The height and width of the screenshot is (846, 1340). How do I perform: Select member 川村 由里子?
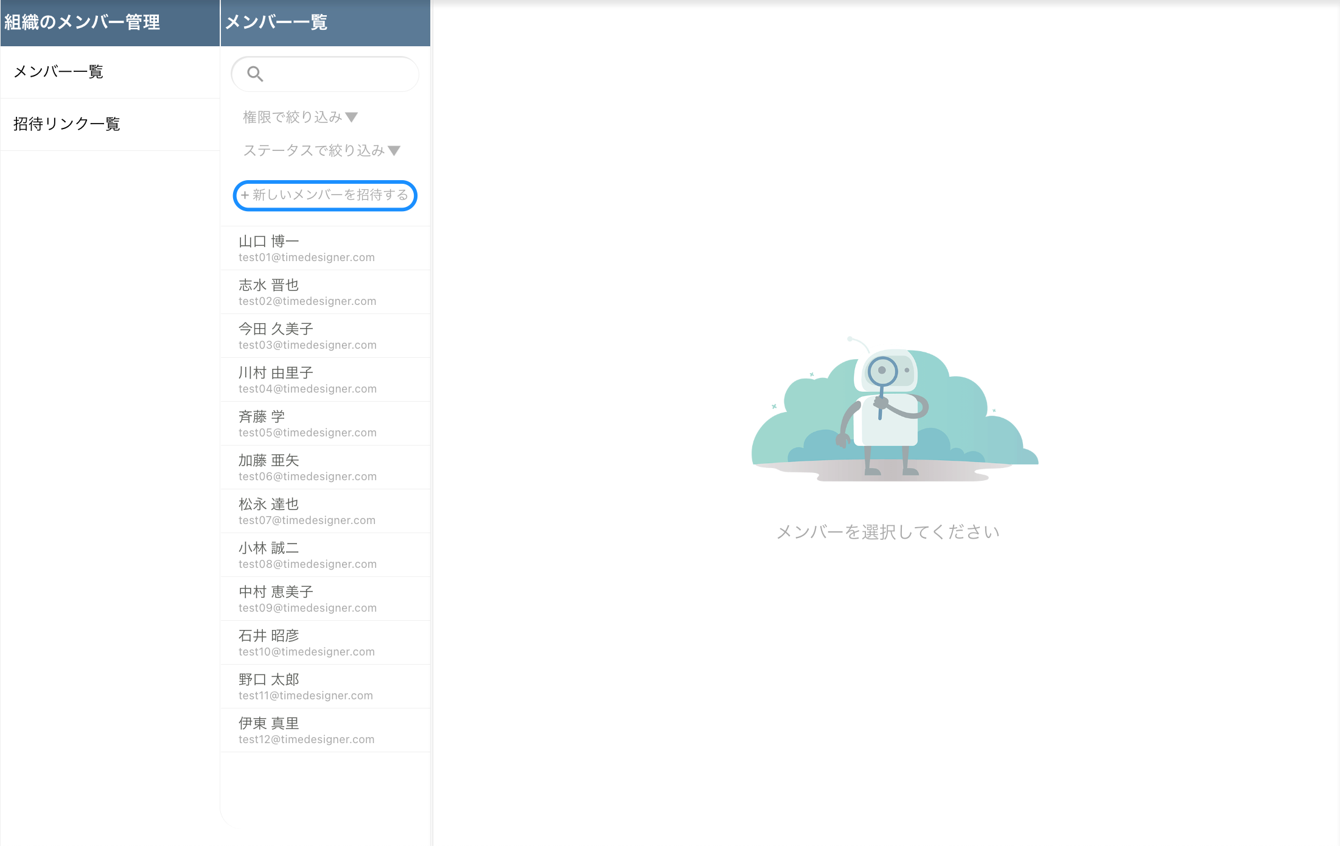click(325, 380)
